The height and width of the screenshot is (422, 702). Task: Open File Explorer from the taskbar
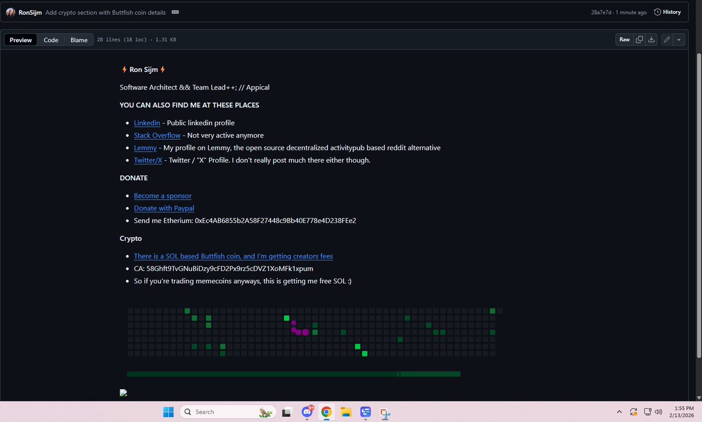[346, 411]
